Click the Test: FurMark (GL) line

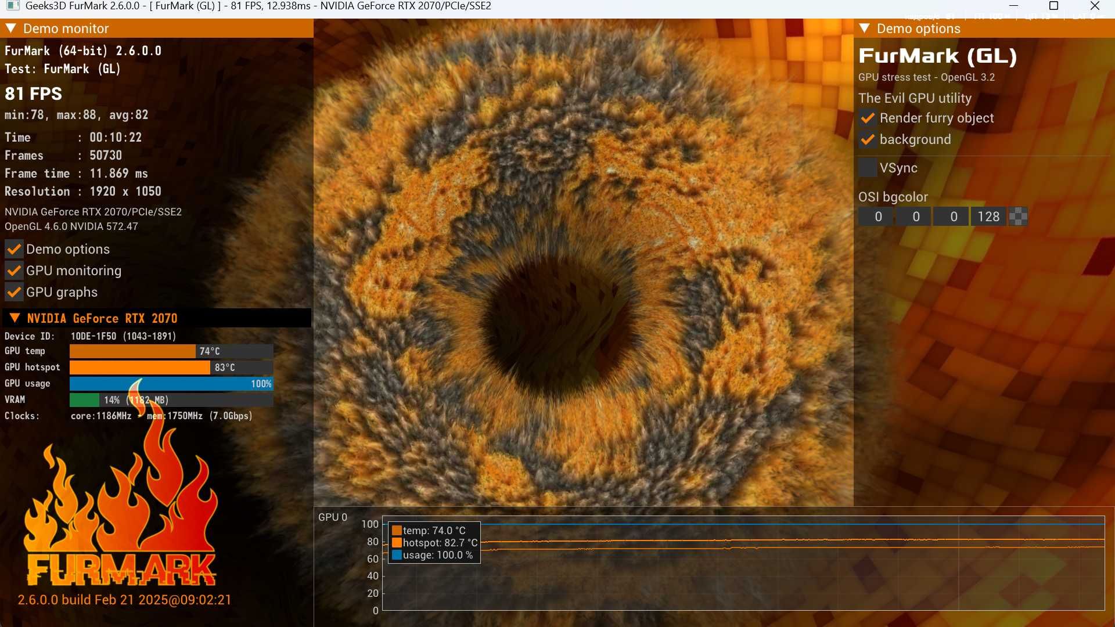63,69
